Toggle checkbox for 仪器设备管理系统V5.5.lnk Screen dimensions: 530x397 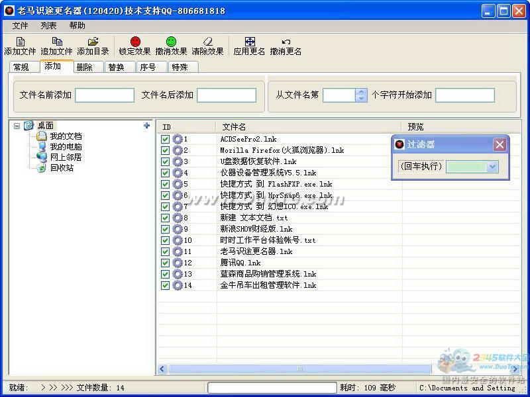click(165, 173)
